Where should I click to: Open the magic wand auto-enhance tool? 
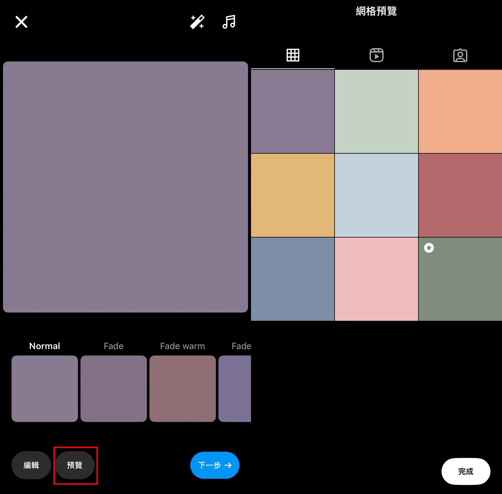point(197,22)
